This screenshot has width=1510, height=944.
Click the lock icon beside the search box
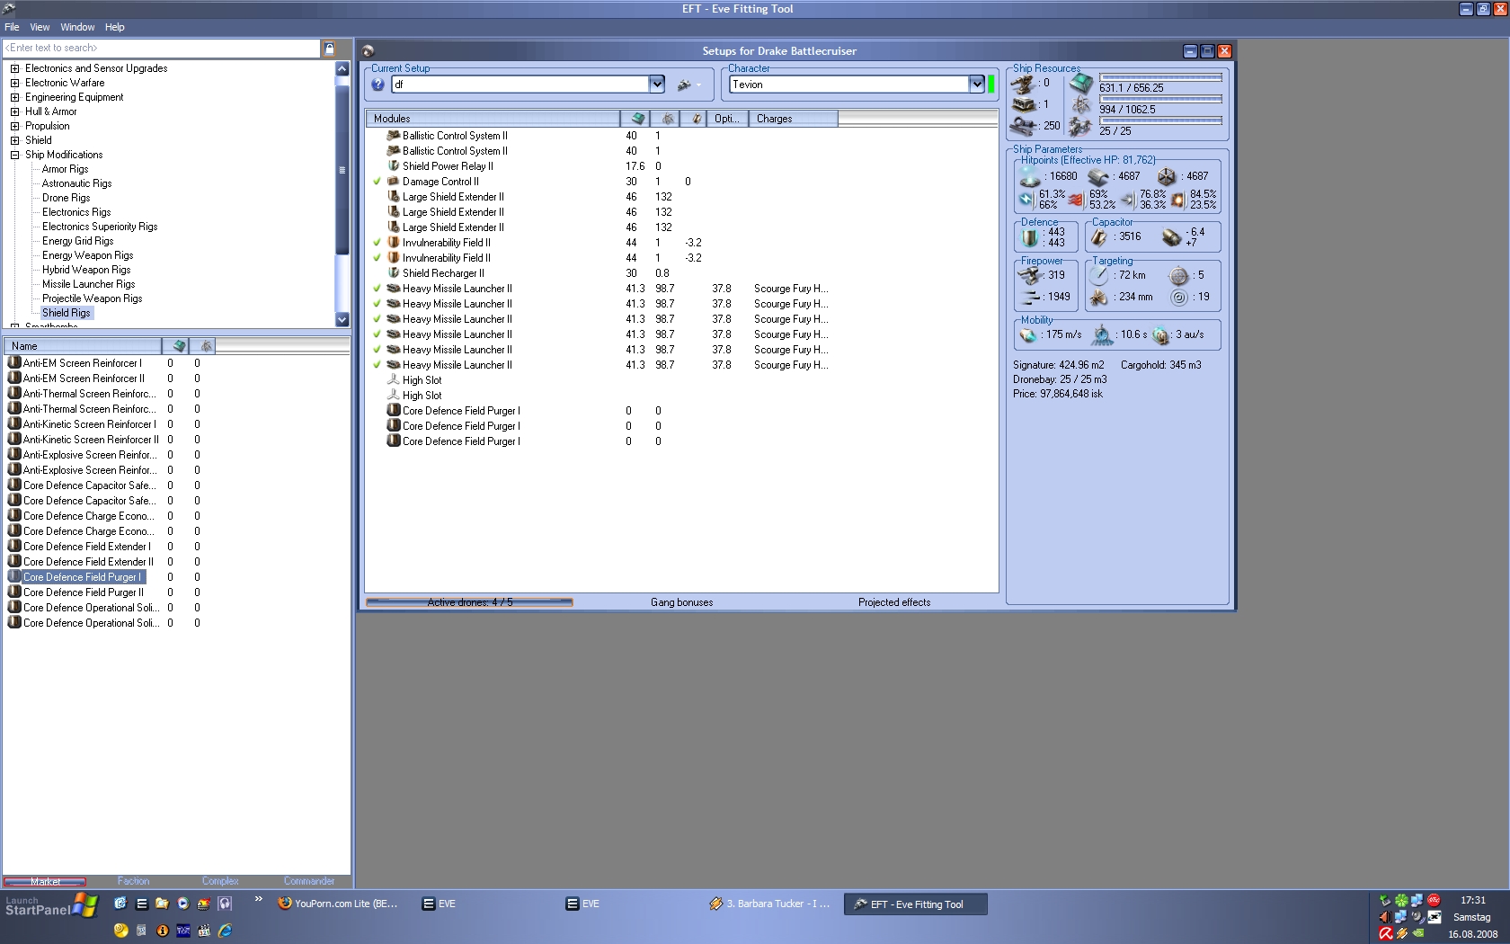(x=329, y=49)
